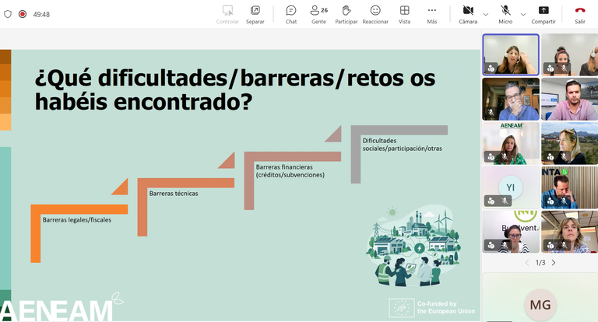Open the Más options menu
The height and width of the screenshot is (322, 598).
click(432, 15)
